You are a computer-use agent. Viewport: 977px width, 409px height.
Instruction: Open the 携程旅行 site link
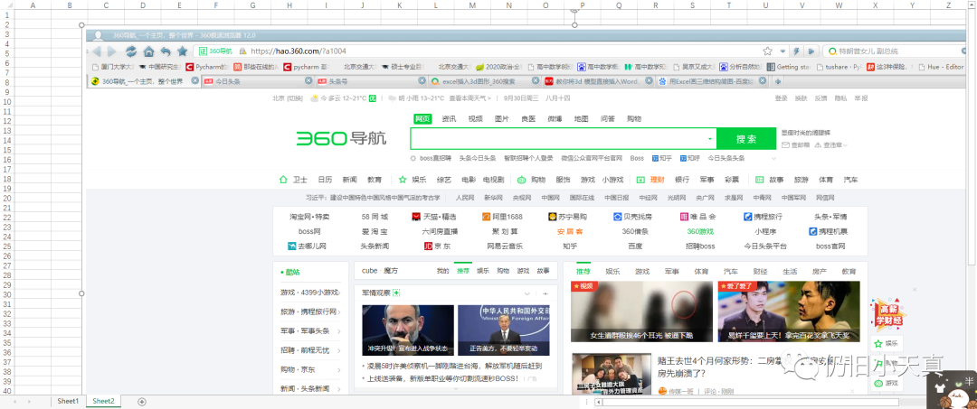(764, 217)
